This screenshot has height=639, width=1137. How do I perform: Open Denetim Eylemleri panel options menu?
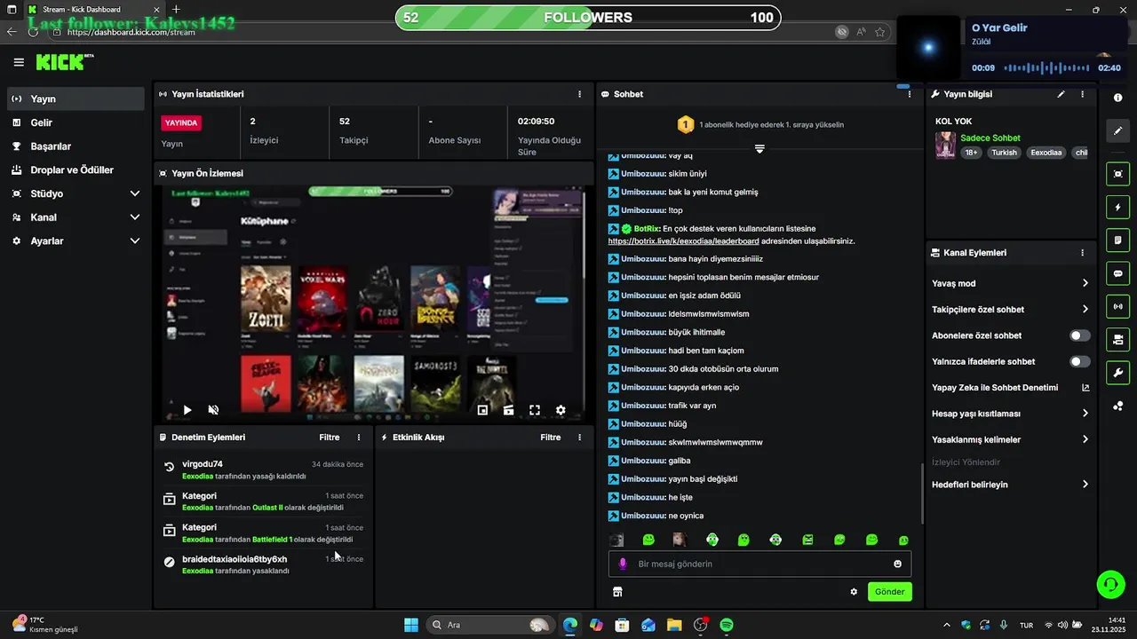tap(359, 438)
